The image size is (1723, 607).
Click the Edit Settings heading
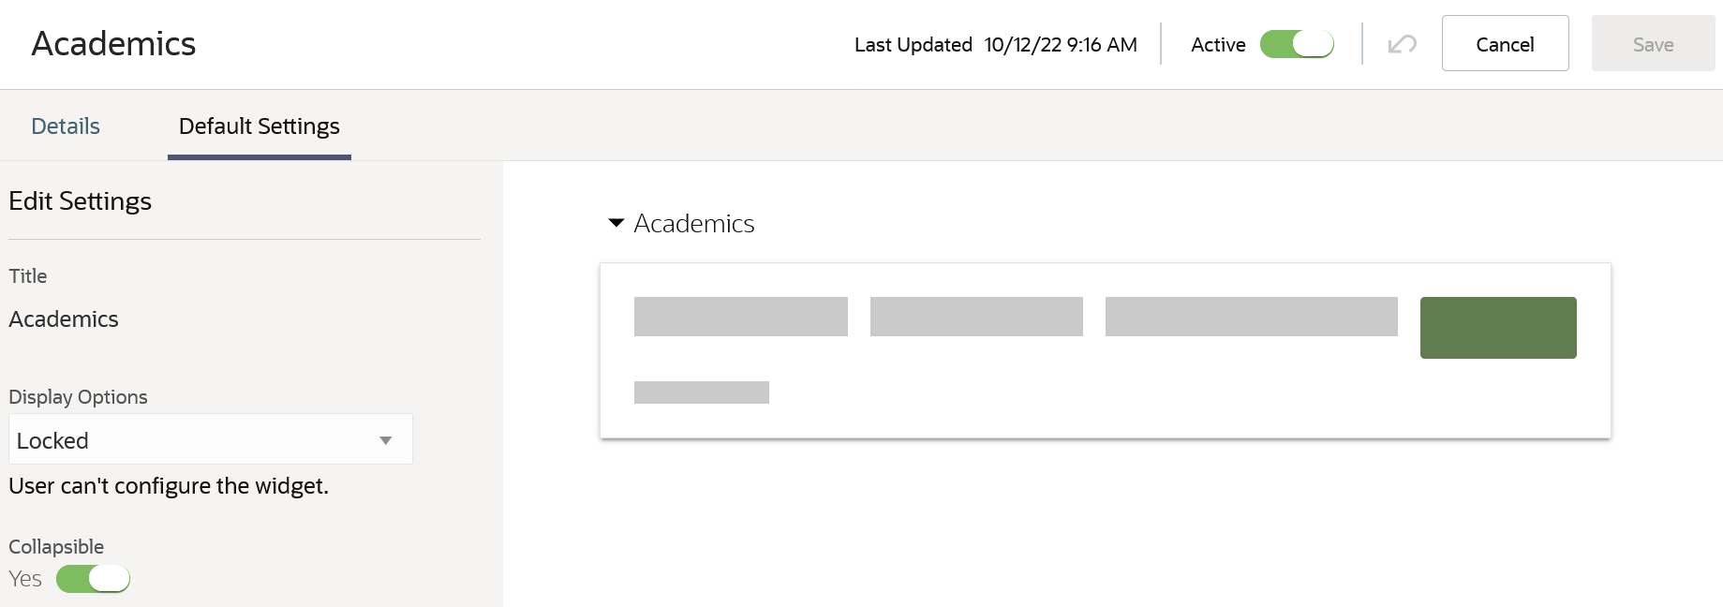tap(81, 201)
